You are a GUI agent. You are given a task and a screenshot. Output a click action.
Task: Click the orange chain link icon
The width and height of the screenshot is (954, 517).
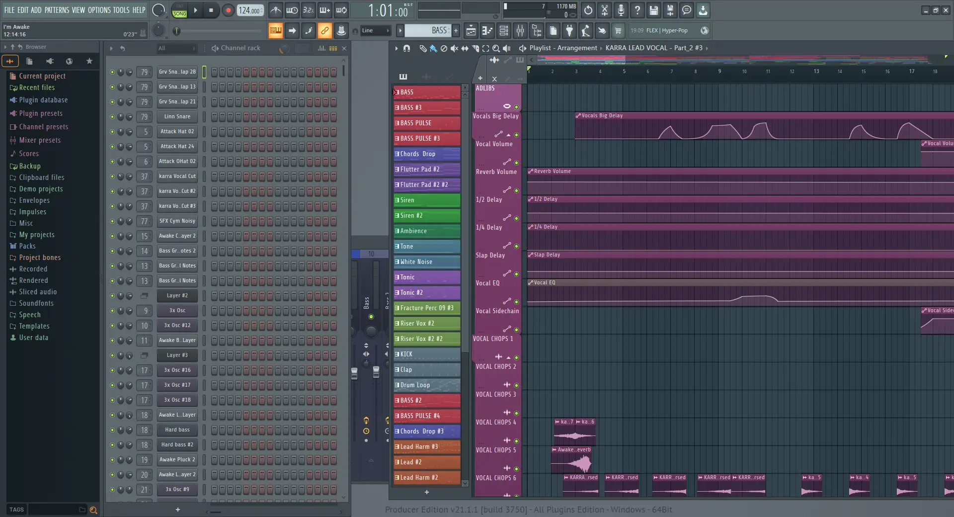[x=324, y=31]
